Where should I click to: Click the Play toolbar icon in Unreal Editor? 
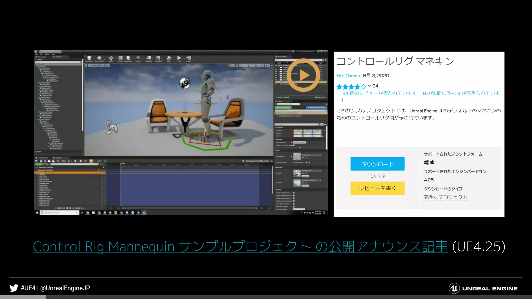point(179,59)
